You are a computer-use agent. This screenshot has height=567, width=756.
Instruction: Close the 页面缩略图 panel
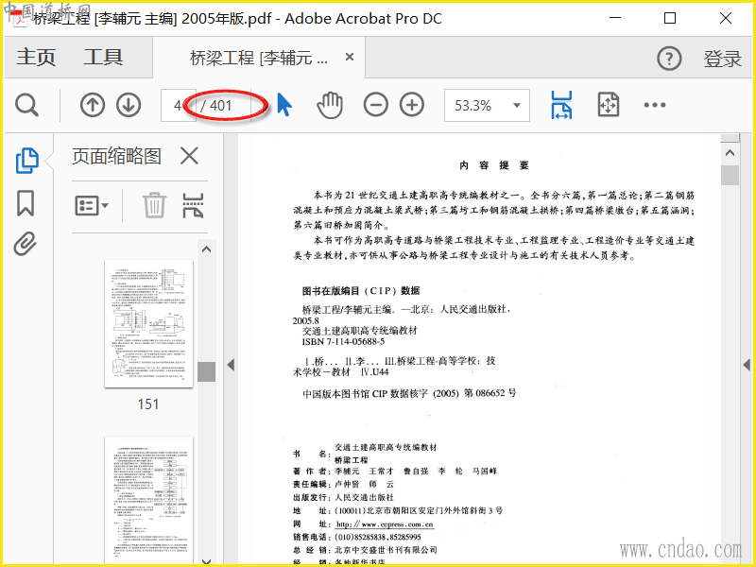189,156
